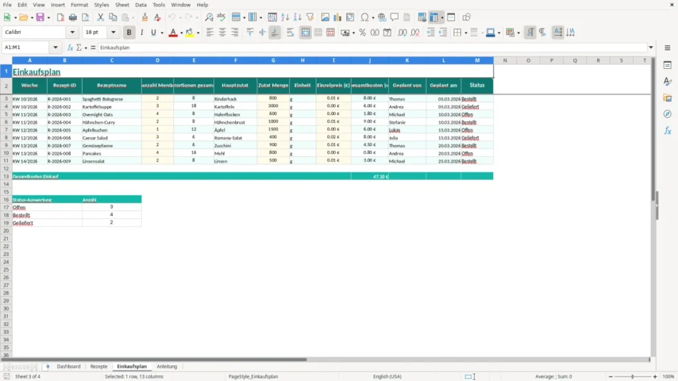Click the Insert Chart icon
This screenshot has width=678, height=381.
tap(338, 17)
